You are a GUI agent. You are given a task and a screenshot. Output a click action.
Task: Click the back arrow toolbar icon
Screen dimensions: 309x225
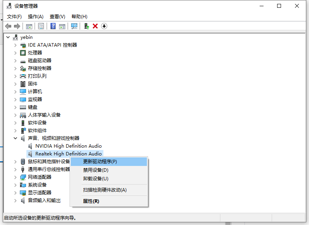pos(8,26)
